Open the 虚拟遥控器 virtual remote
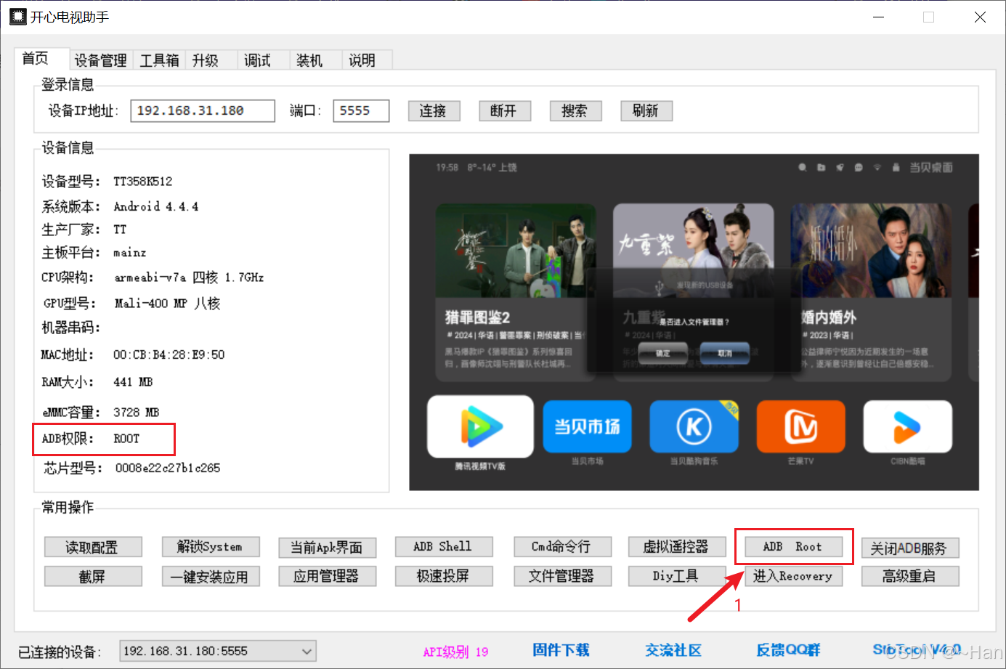Image resolution: width=1006 pixels, height=669 pixels. pyautogui.click(x=676, y=546)
